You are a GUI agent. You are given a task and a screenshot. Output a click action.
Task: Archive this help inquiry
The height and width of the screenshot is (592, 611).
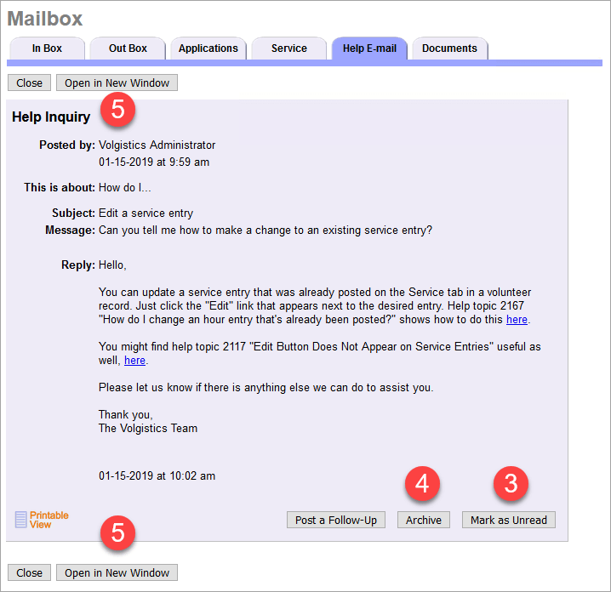coord(424,520)
